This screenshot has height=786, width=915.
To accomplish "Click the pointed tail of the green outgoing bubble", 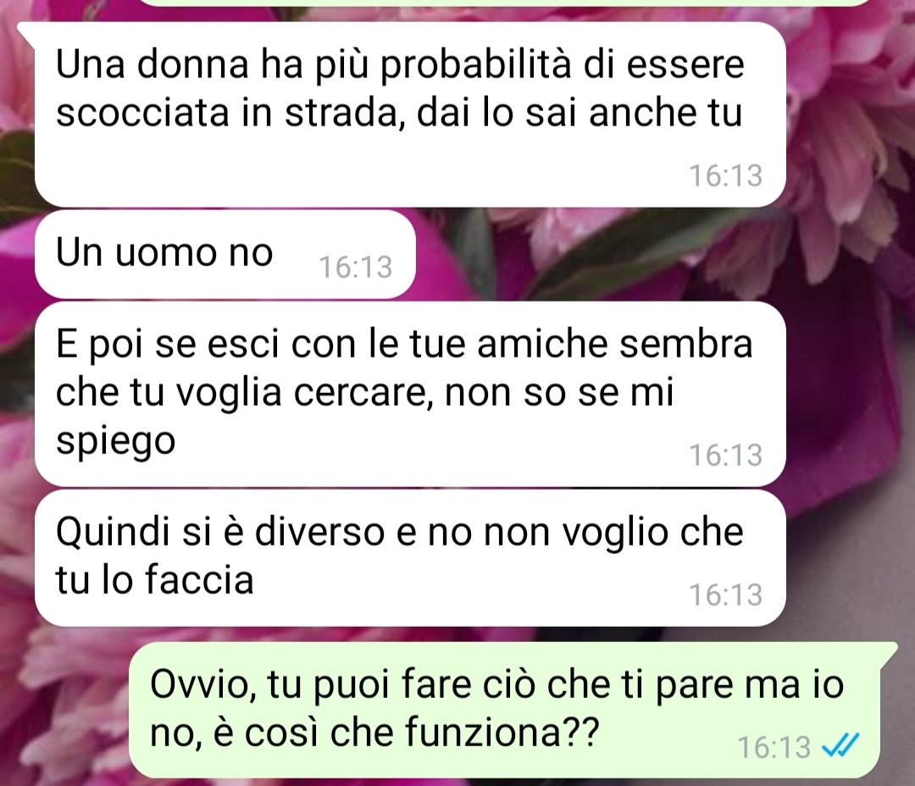I will coord(890,647).
